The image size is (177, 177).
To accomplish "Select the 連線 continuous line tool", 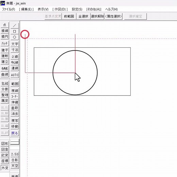I will coord(15,68).
